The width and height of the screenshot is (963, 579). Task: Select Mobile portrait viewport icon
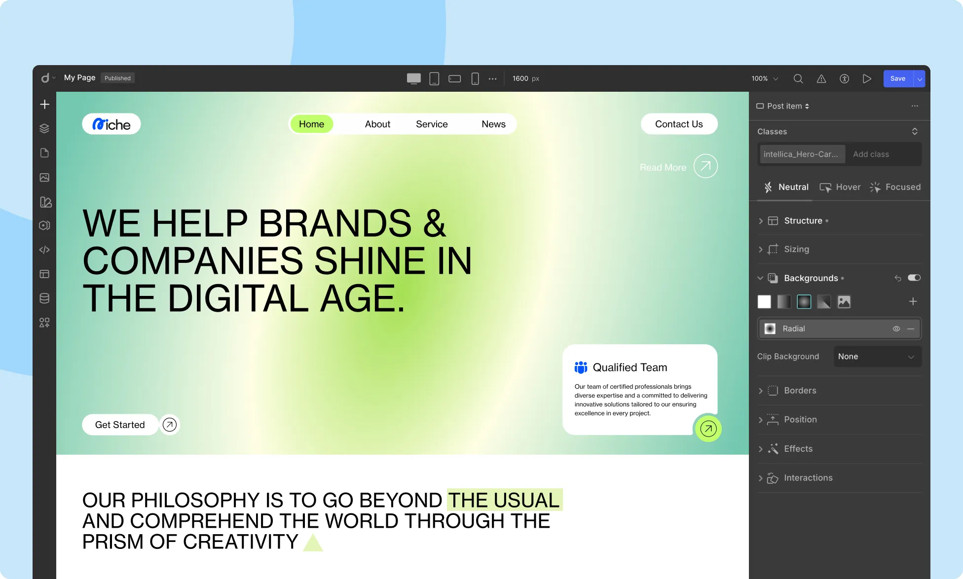[x=475, y=78]
